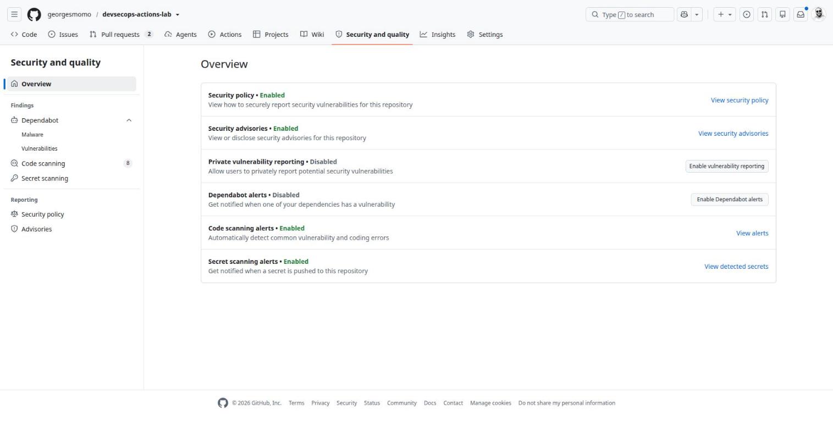Open the Wiki tab
The height and width of the screenshot is (431, 833).
pos(312,34)
